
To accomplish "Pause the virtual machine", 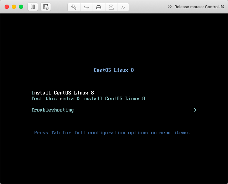I will 33,7.
